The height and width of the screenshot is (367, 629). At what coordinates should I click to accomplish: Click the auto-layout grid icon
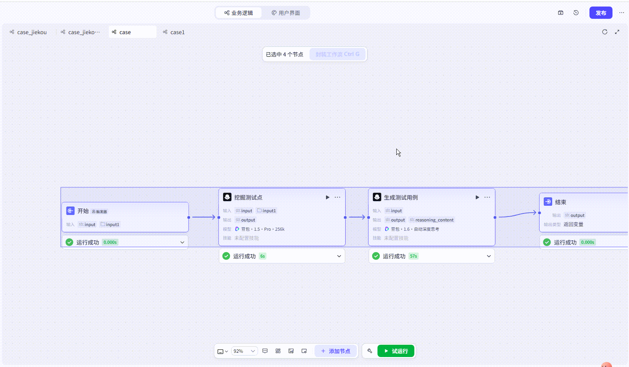pyautogui.click(x=278, y=351)
